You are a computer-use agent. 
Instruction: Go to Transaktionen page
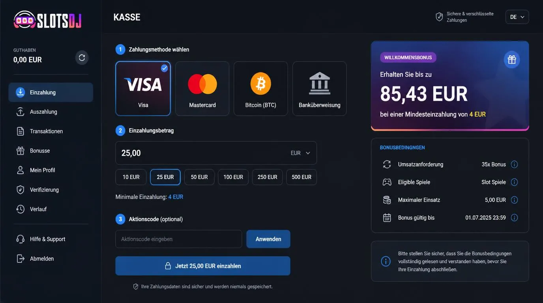(x=51, y=131)
